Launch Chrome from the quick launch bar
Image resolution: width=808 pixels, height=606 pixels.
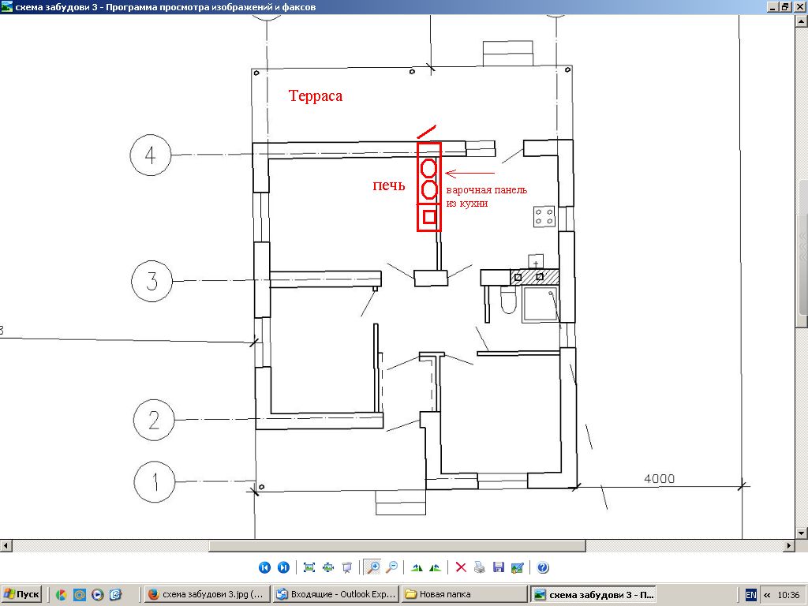[61, 595]
